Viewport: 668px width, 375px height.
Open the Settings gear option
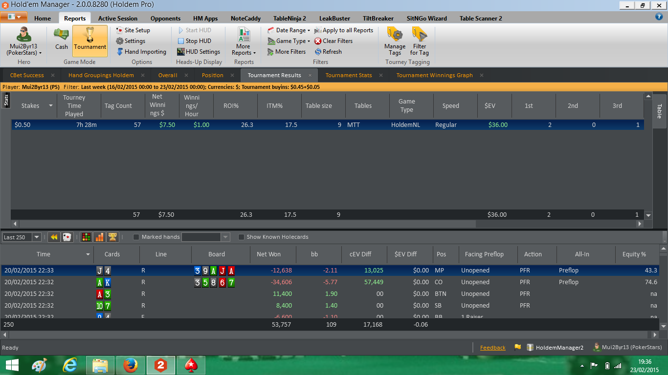[x=131, y=41]
